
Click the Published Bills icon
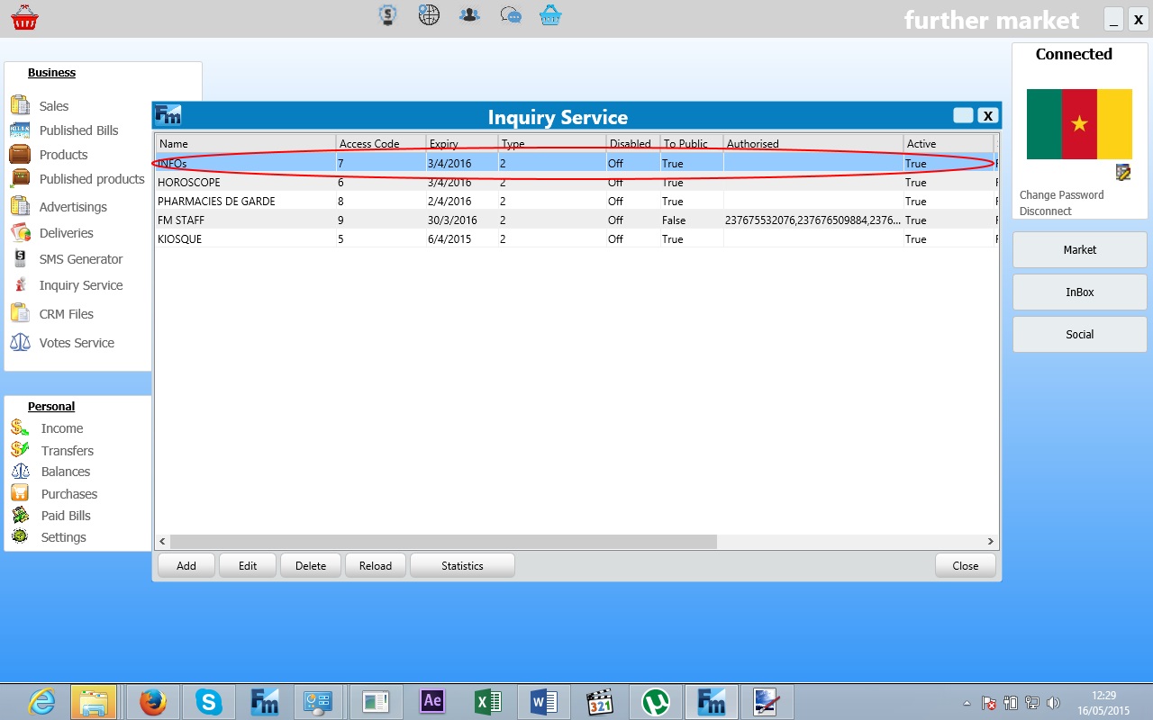[20, 130]
